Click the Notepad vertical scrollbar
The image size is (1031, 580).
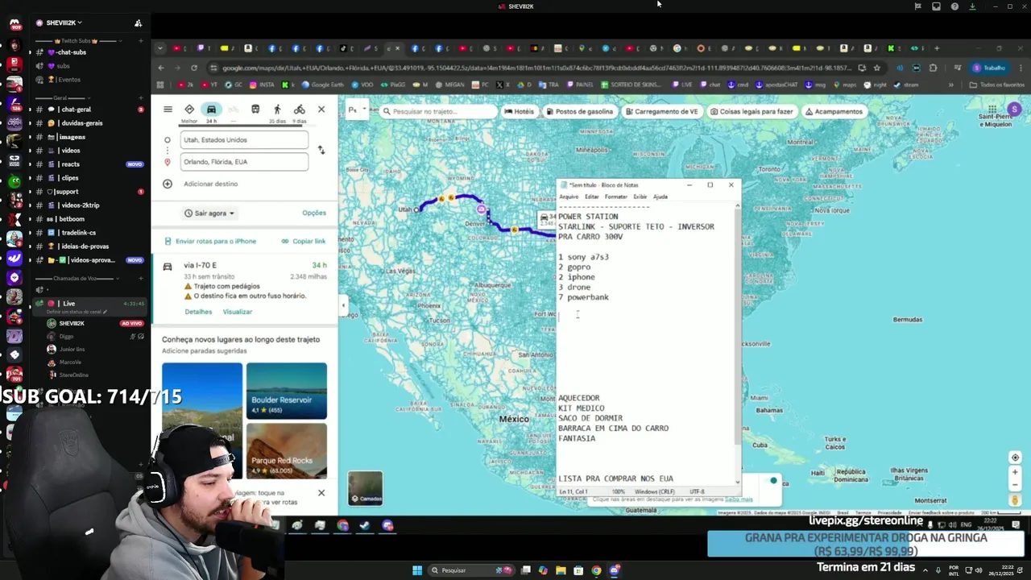point(737,342)
